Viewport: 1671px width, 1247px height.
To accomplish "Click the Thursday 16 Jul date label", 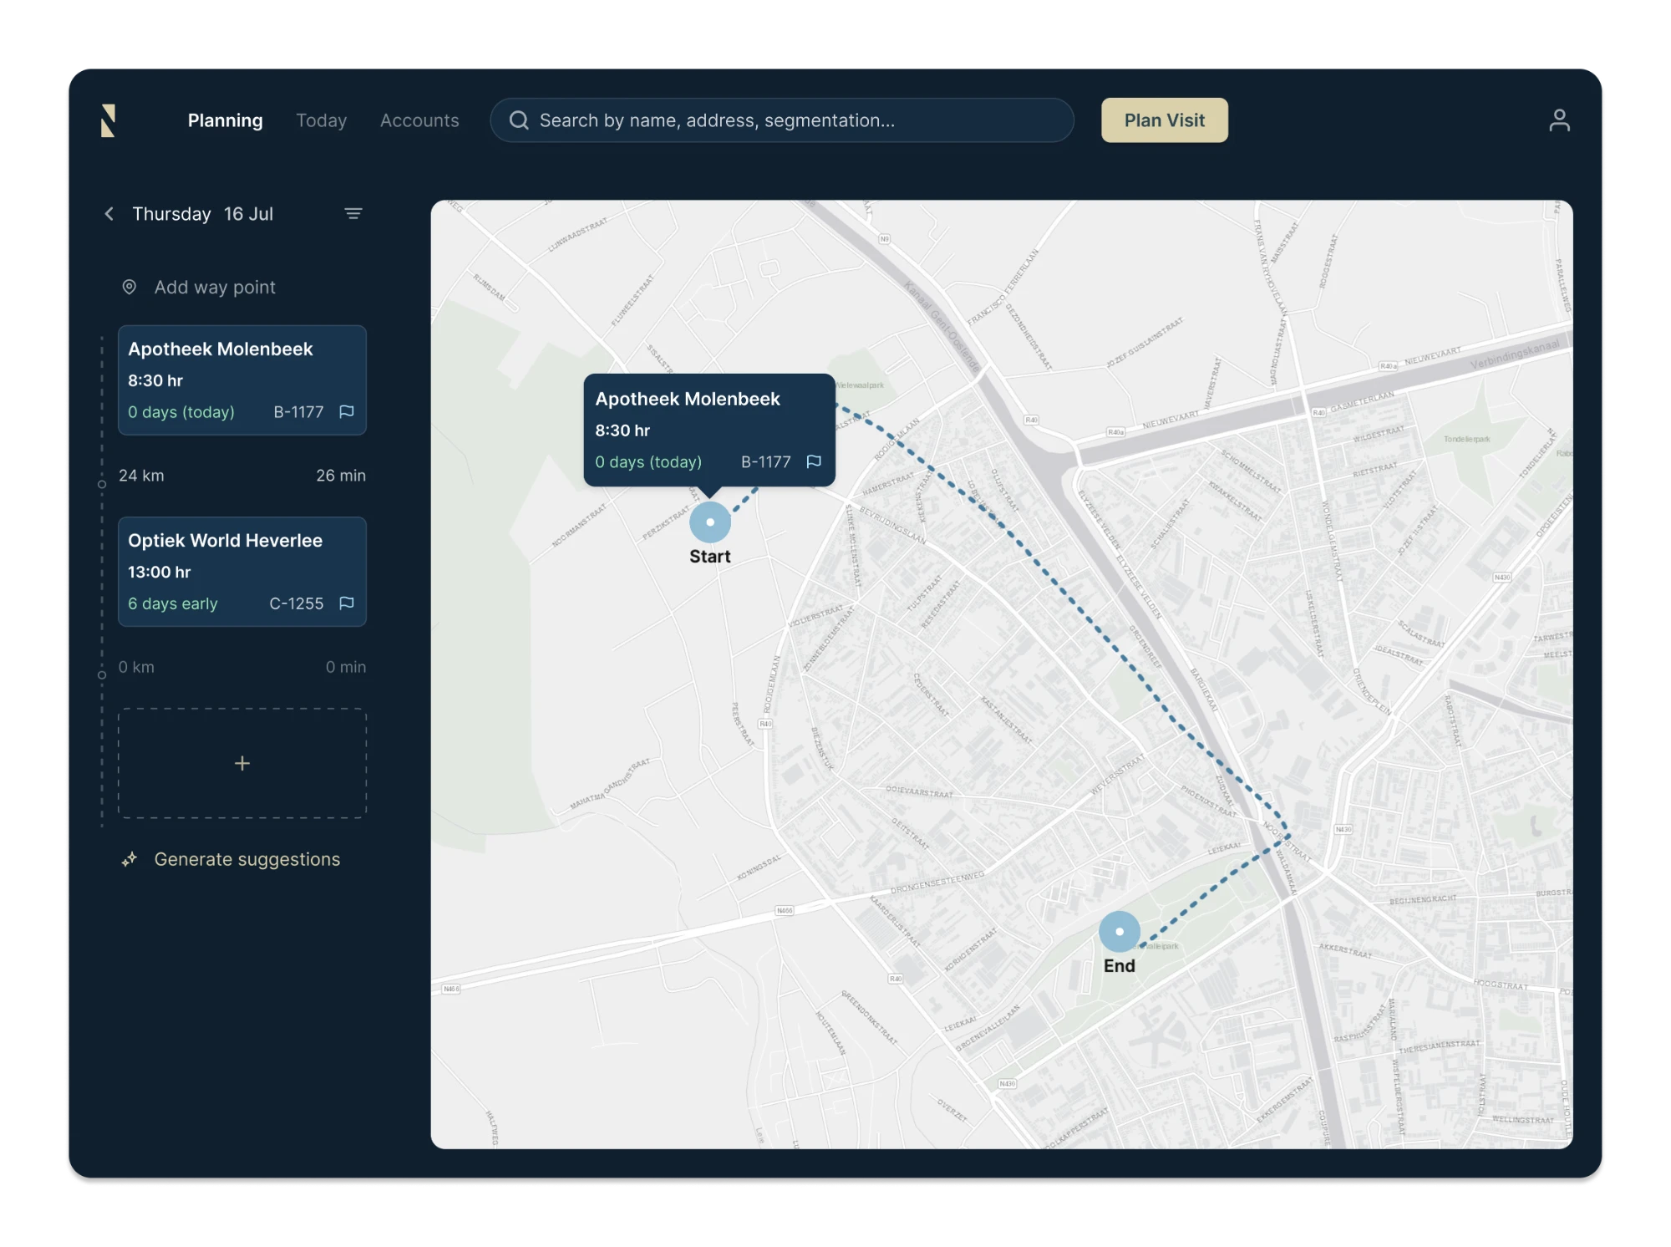I will [202, 214].
